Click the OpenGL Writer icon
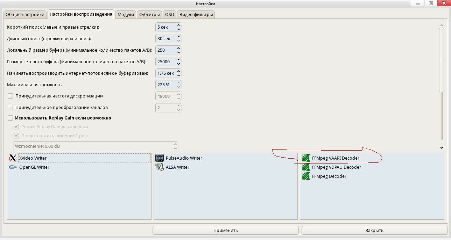This screenshot has width=451, height=240. click(x=13, y=167)
